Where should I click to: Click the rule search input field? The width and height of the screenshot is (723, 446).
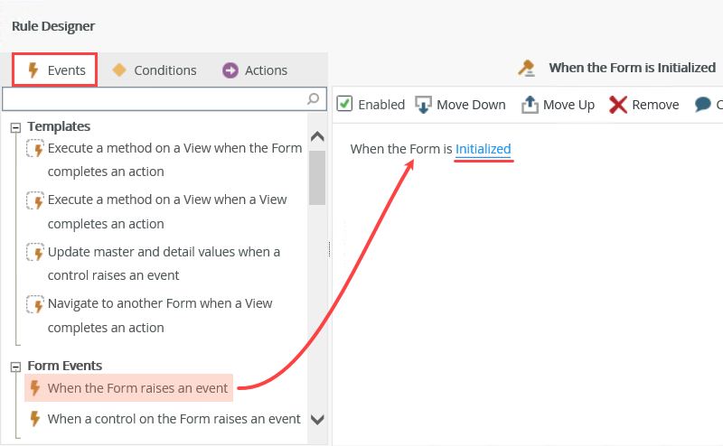[x=154, y=98]
